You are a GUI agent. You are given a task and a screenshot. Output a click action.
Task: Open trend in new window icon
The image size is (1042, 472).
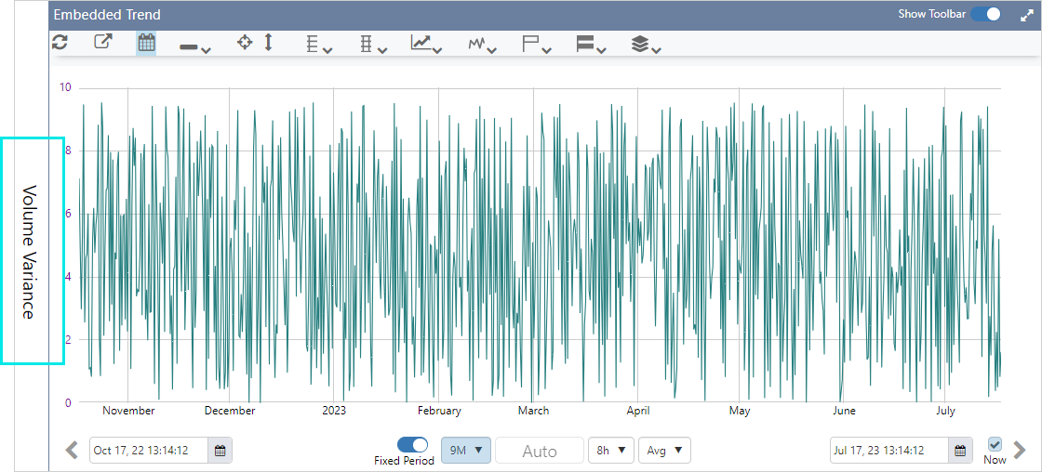pyautogui.click(x=102, y=43)
